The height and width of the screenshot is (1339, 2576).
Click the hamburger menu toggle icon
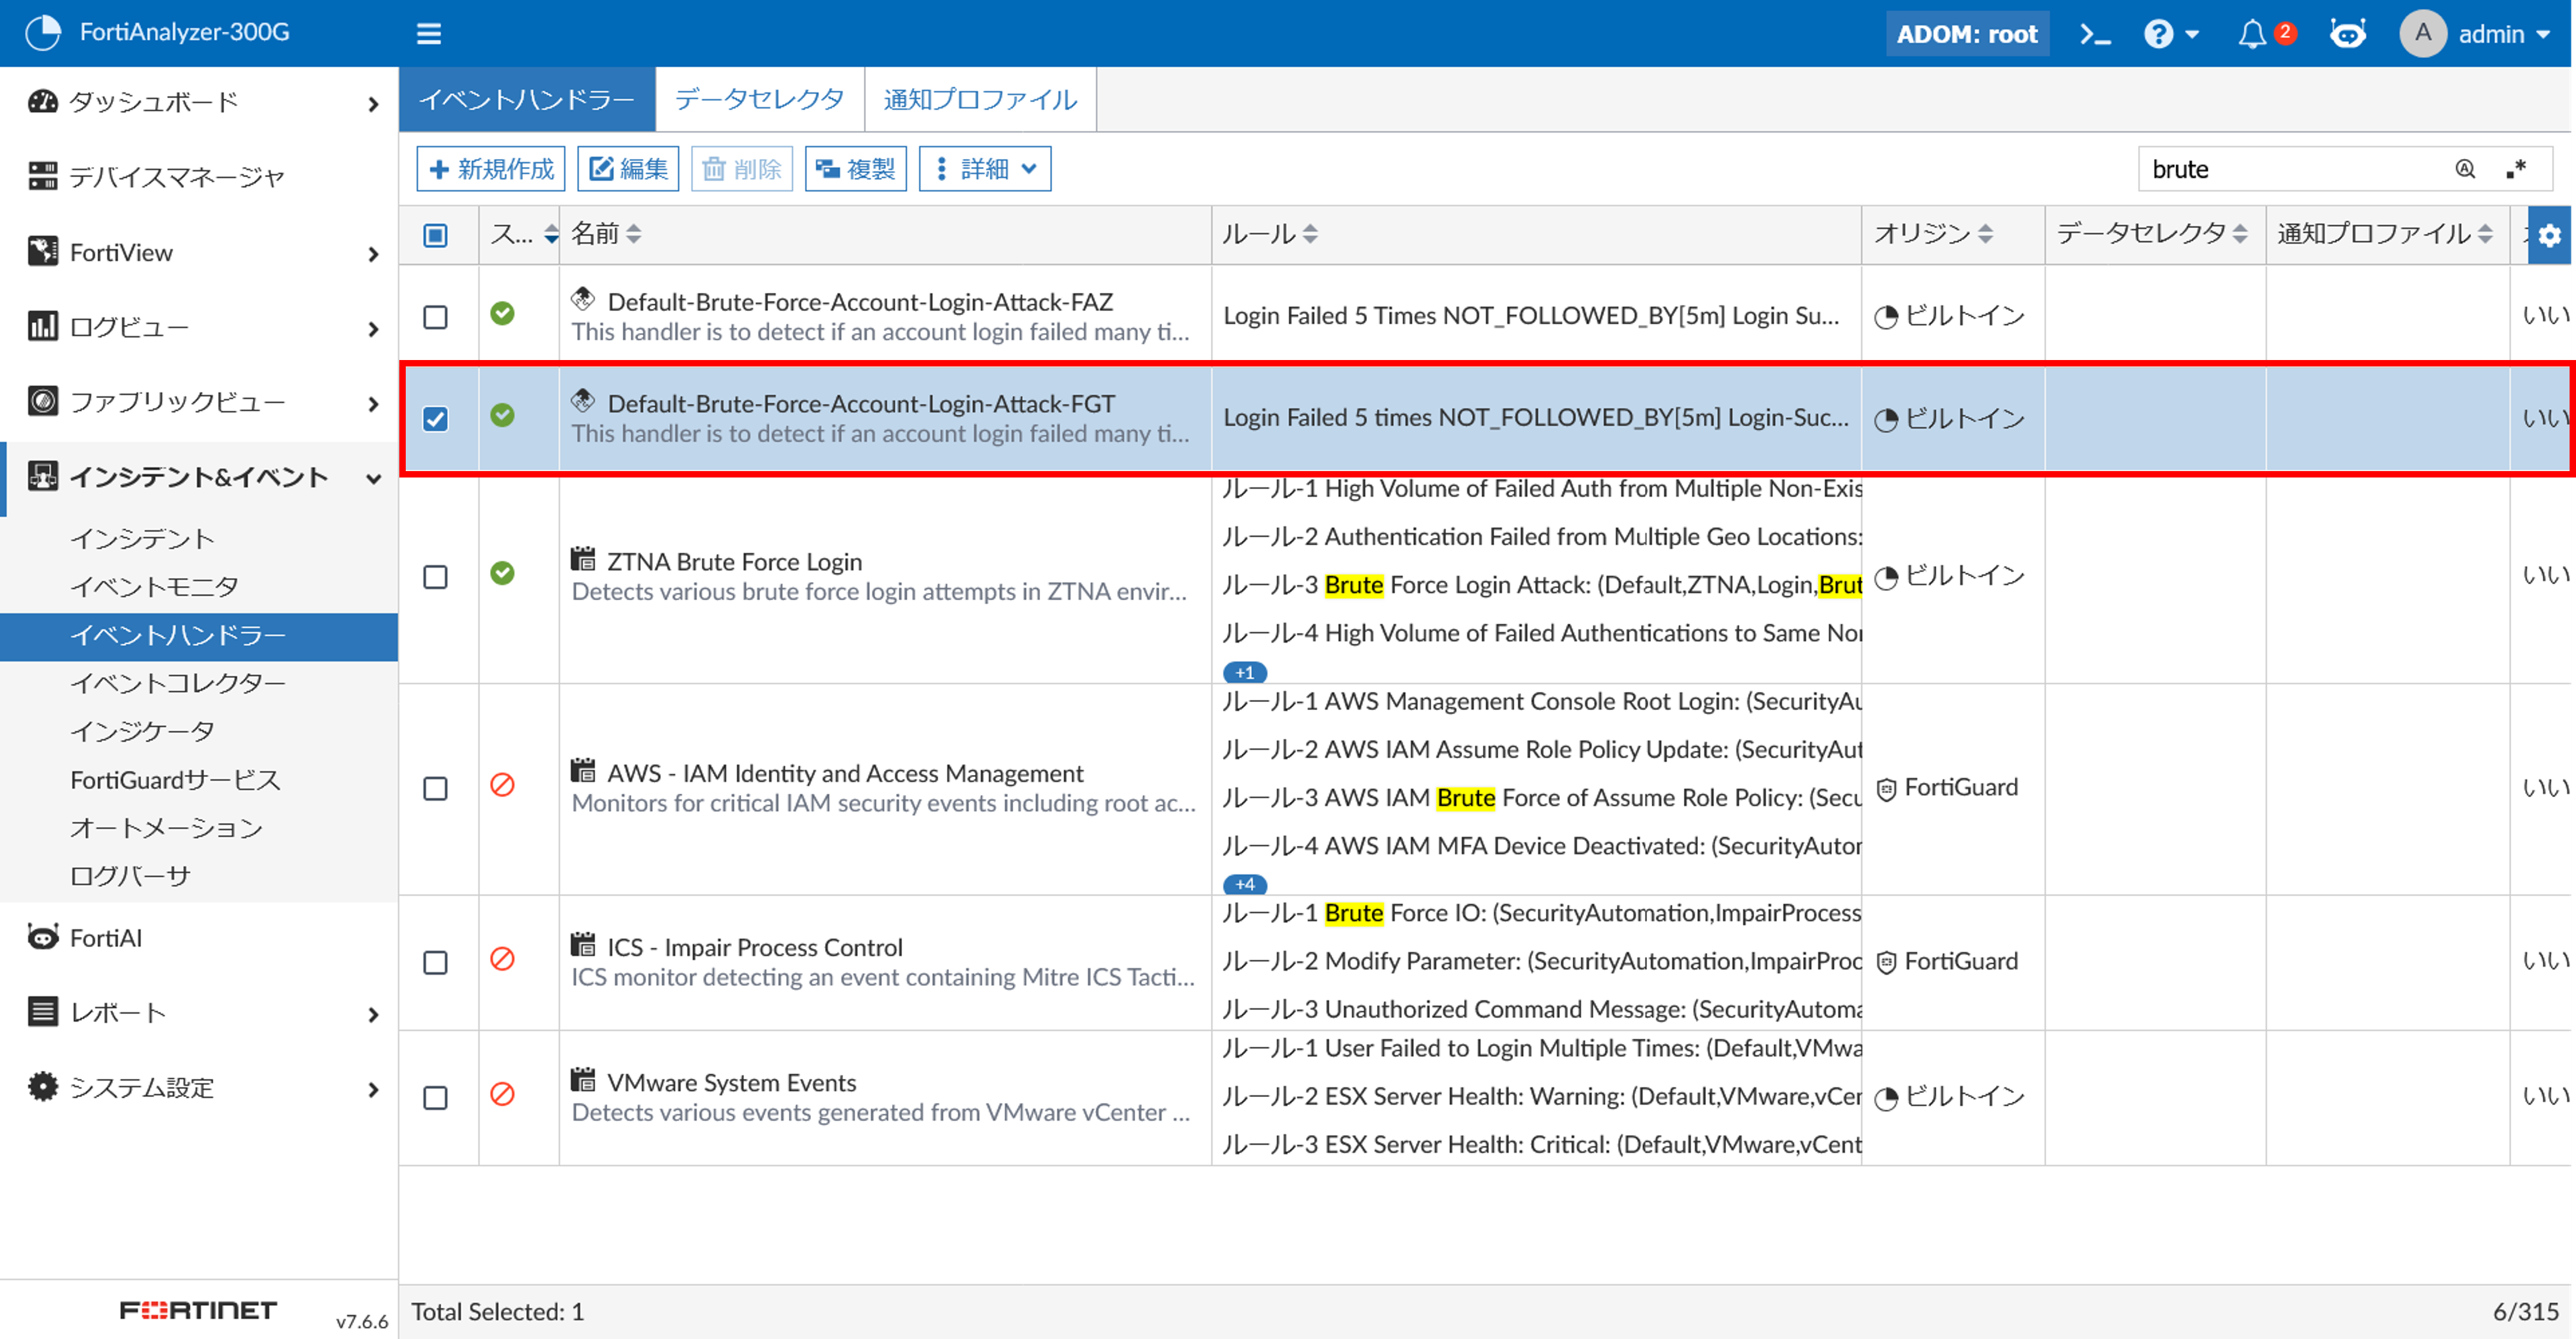(x=429, y=34)
